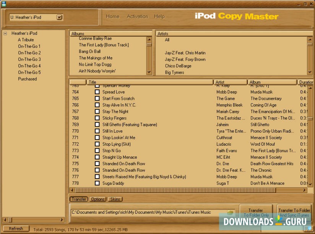The width and height of the screenshot is (315, 234).
Task: Select the A Tribute playlist
Action: [x=26, y=39]
